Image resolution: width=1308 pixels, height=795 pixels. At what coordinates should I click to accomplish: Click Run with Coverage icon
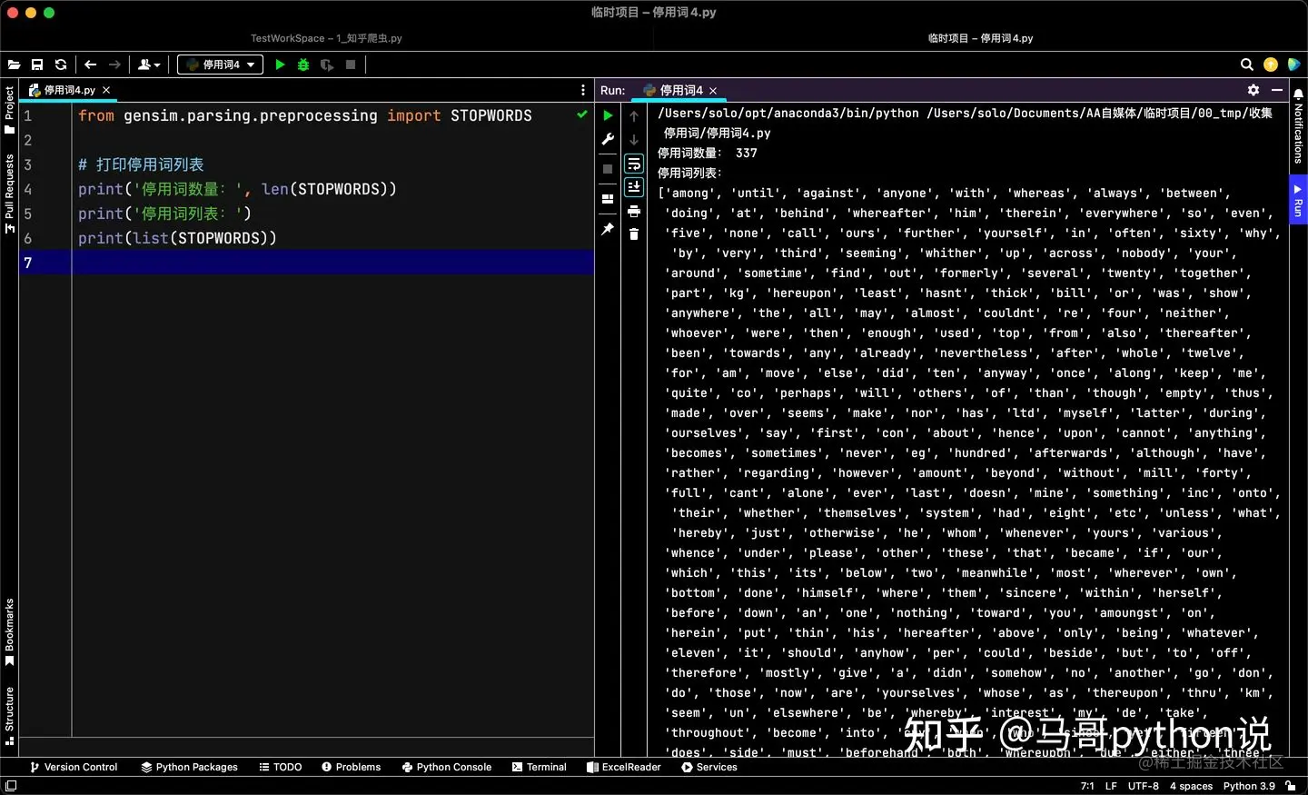(x=327, y=65)
